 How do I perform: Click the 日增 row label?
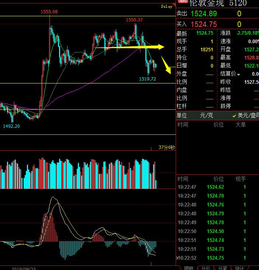pos(182,66)
